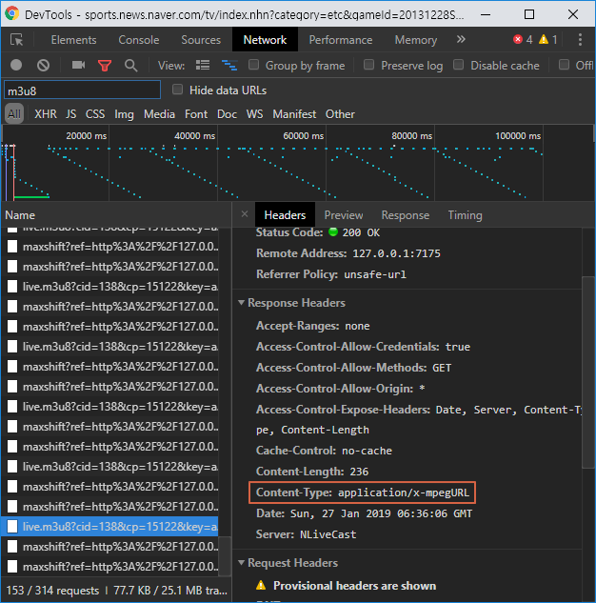The height and width of the screenshot is (603, 596).
Task: Click the red error count icon
Action: [x=518, y=39]
